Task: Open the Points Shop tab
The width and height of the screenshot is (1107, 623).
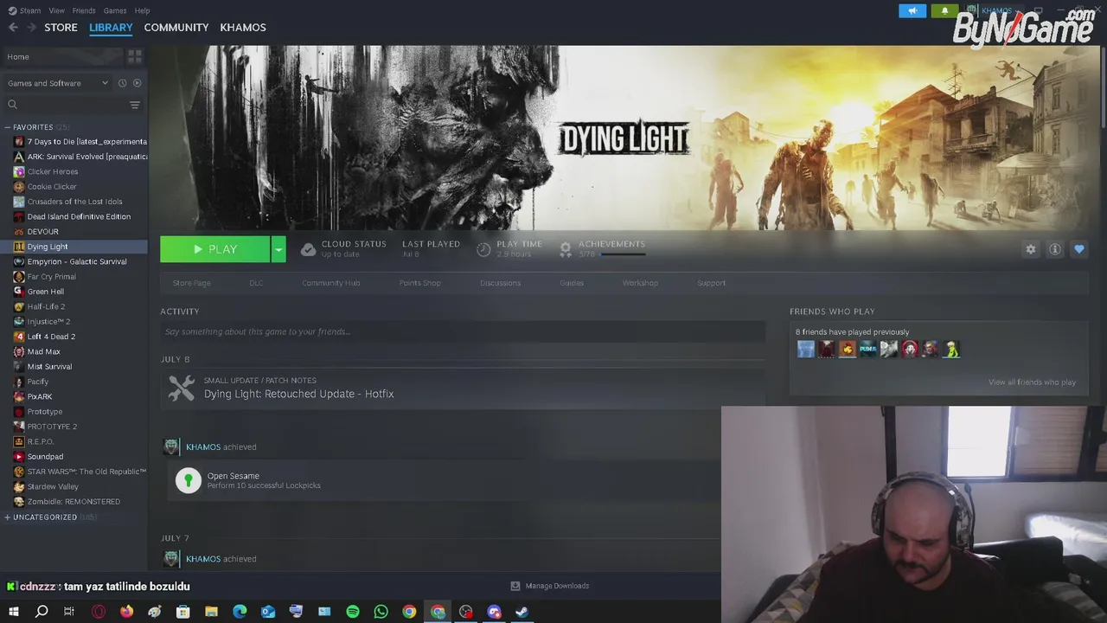Action: (419, 283)
